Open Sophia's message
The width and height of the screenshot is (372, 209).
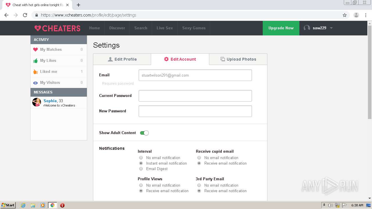59,103
